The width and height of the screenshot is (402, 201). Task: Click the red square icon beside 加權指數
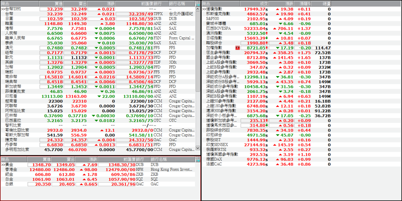pyautogui.click(x=238, y=48)
